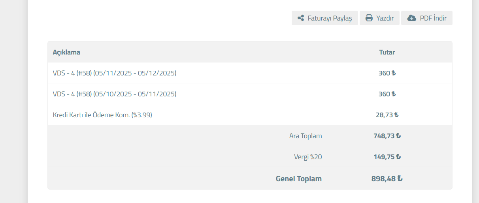Viewport: 479px width, 203px height.
Task: Click 360 ₺ amount for 05/11/2025 - 05/12/2025
Action: click(387, 73)
